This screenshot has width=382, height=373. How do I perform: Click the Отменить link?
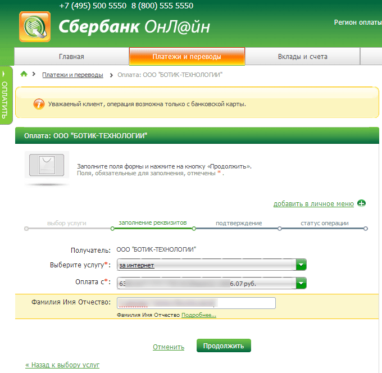(x=169, y=347)
